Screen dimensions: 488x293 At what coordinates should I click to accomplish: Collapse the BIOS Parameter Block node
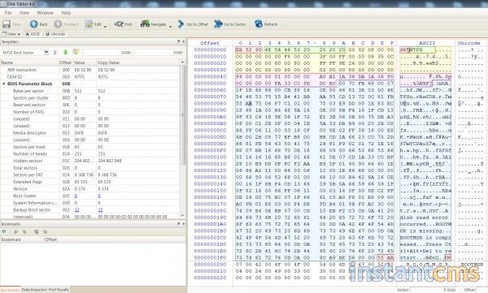click(4, 84)
